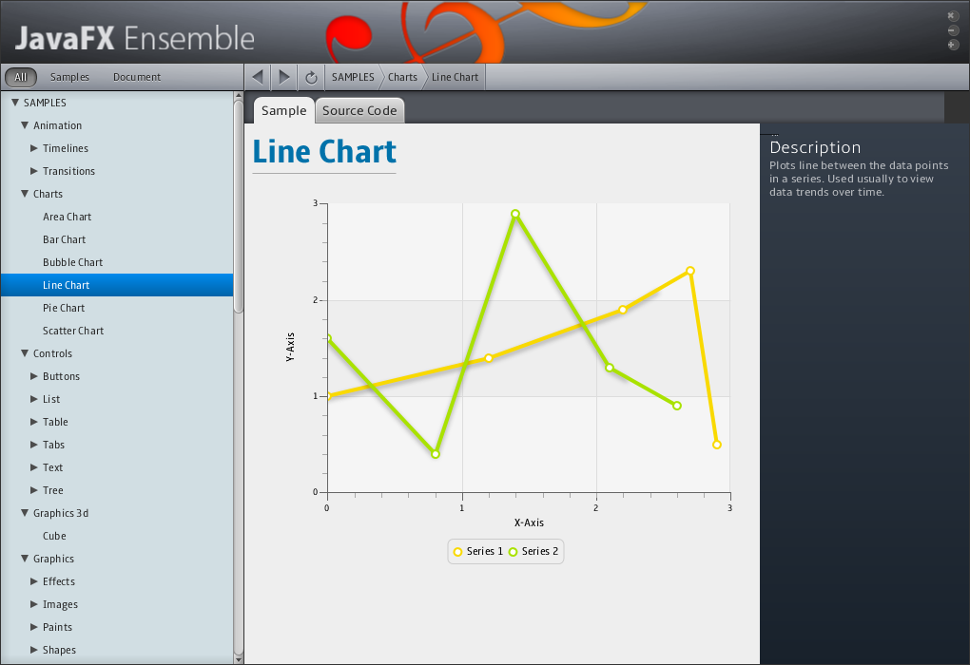Image resolution: width=970 pixels, height=665 pixels.
Task: Collapse the Graphics 3d branch
Action: pyautogui.click(x=25, y=513)
